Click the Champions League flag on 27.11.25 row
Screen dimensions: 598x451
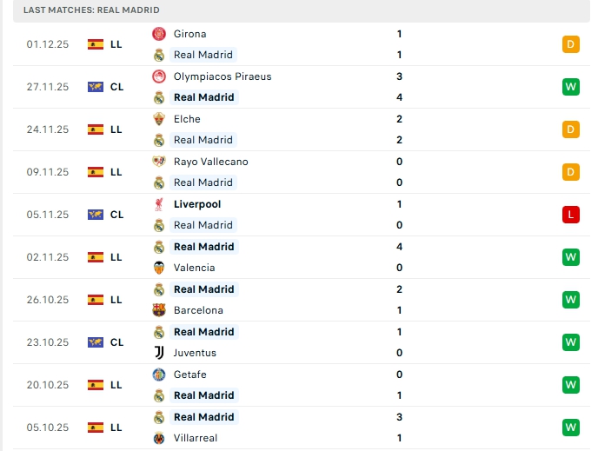click(96, 87)
